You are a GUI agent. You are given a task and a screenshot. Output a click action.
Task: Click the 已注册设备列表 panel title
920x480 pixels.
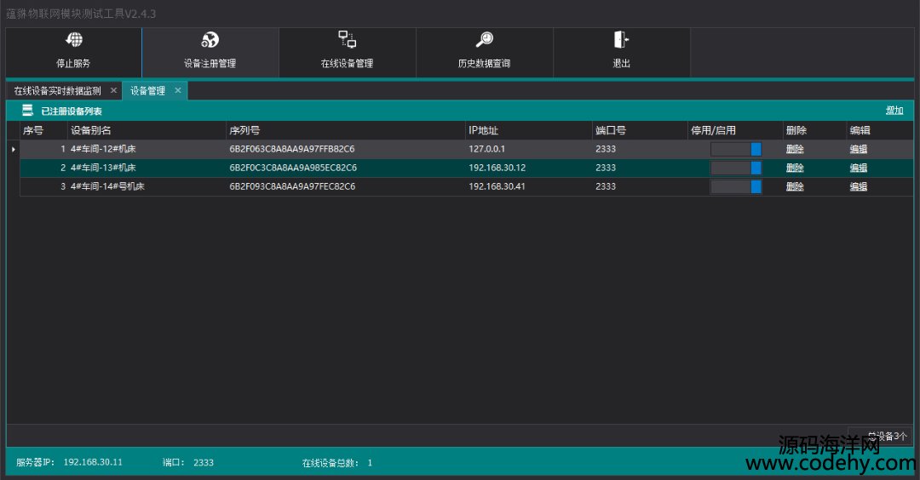coord(72,111)
